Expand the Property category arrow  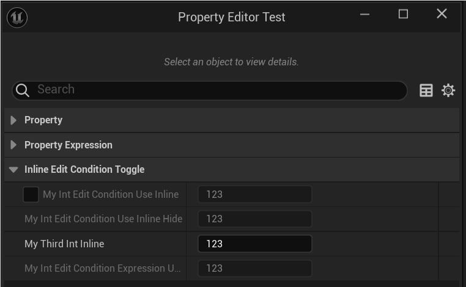click(x=13, y=120)
